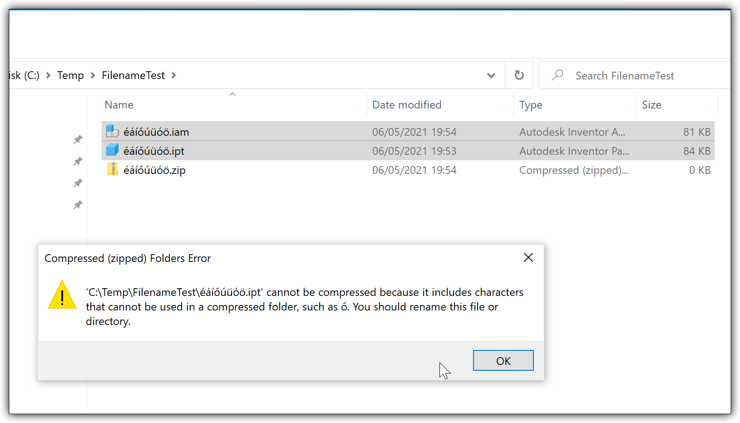Click the warning triangle in the error dialog

pos(62,296)
